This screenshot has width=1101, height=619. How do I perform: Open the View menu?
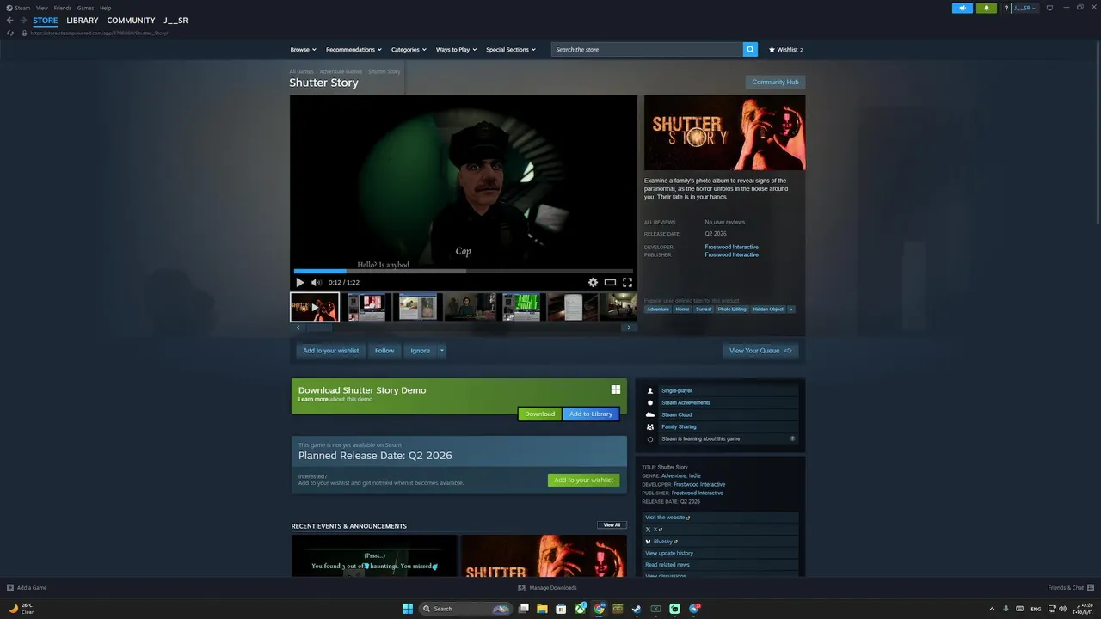tap(41, 8)
